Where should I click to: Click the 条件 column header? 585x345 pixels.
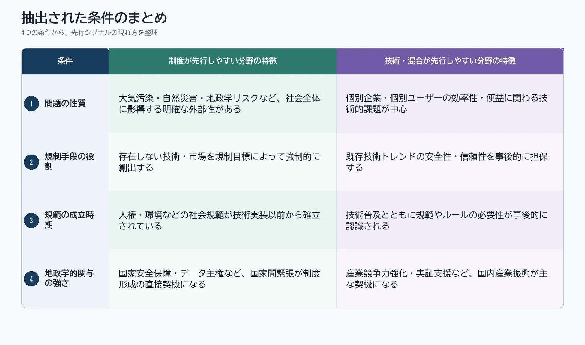65,61
